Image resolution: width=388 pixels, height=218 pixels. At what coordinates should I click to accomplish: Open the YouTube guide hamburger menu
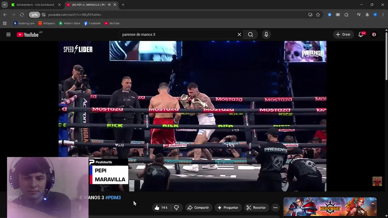pyautogui.click(x=8, y=35)
